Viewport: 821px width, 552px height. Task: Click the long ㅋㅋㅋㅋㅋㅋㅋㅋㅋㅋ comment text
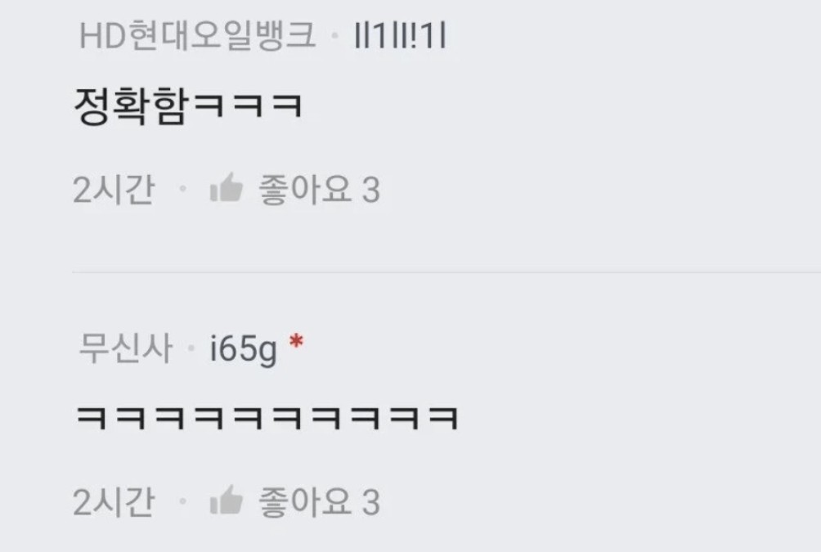point(267,418)
